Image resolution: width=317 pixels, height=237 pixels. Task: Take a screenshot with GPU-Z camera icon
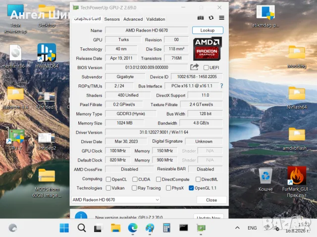(x=200, y=18)
